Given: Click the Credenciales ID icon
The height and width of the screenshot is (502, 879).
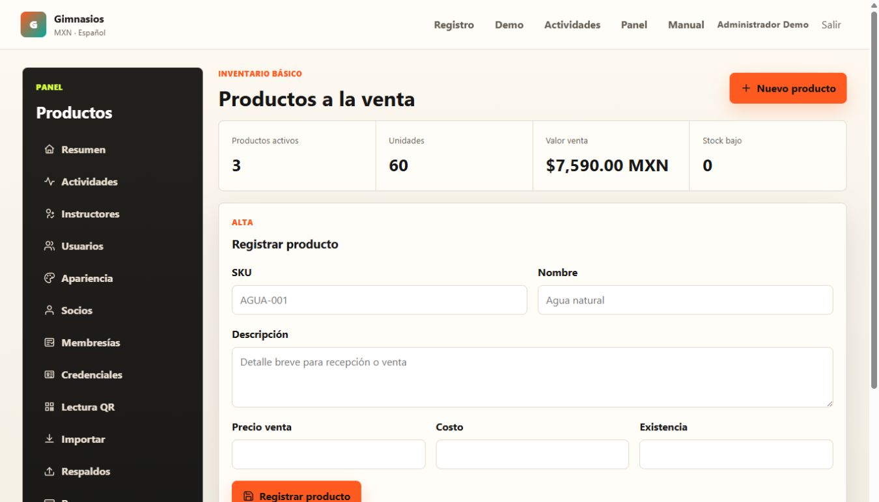Looking at the screenshot, I should click(x=49, y=375).
